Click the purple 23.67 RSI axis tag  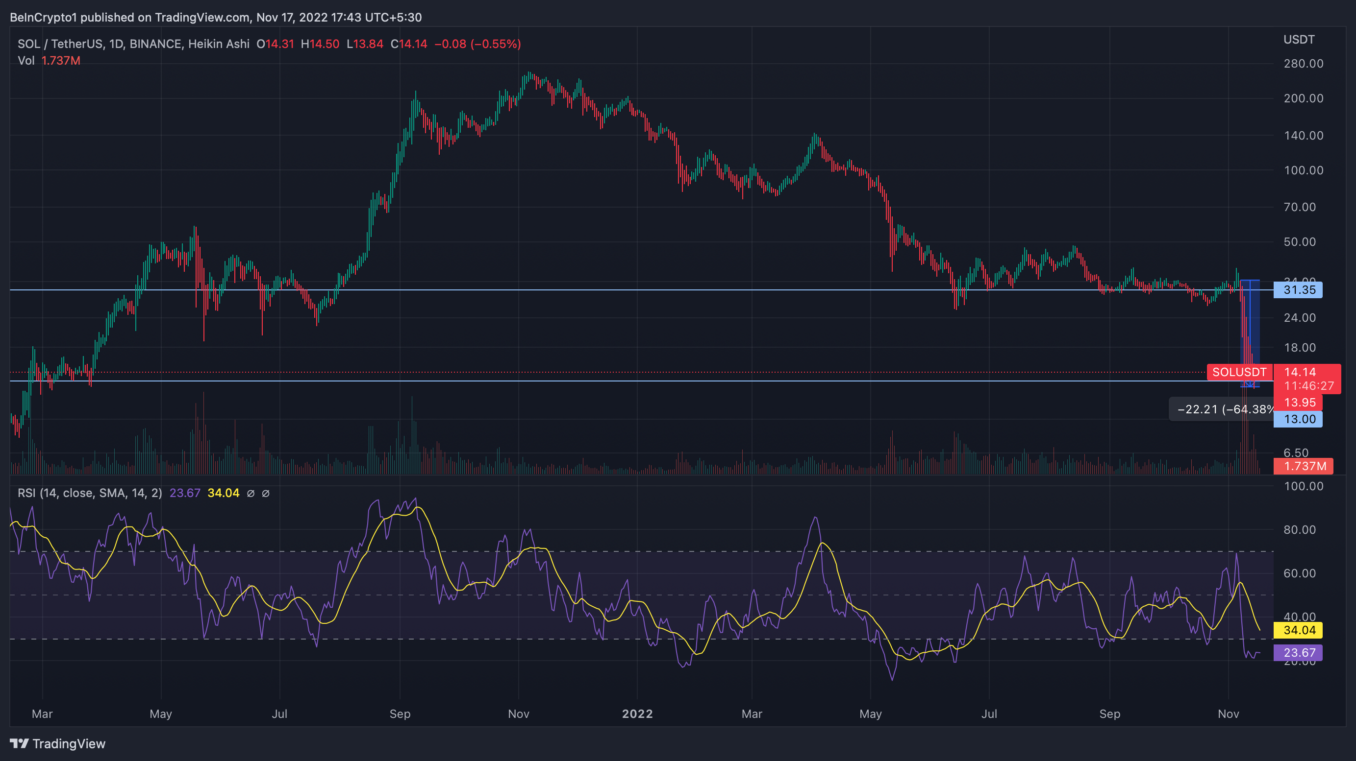[1298, 653]
